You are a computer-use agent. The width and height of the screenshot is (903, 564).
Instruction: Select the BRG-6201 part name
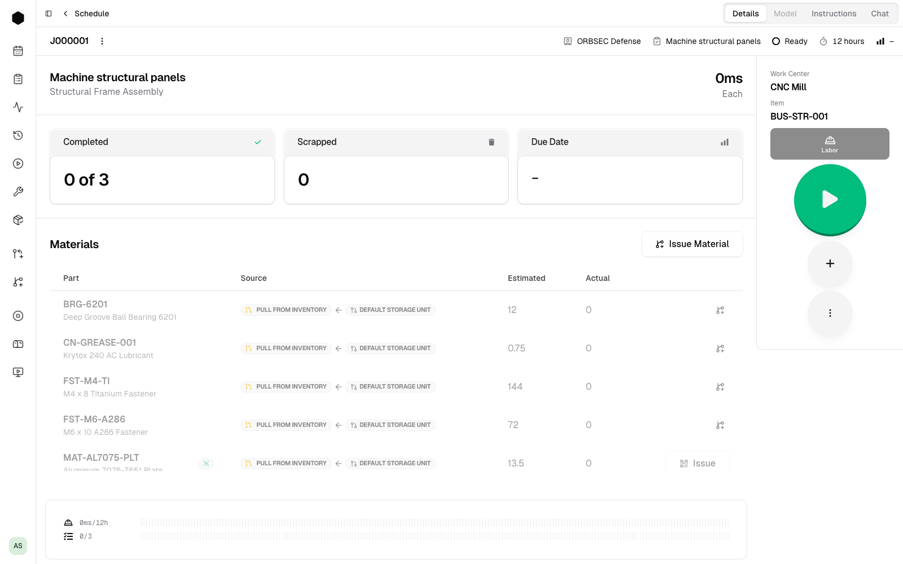pyautogui.click(x=85, y=304)
